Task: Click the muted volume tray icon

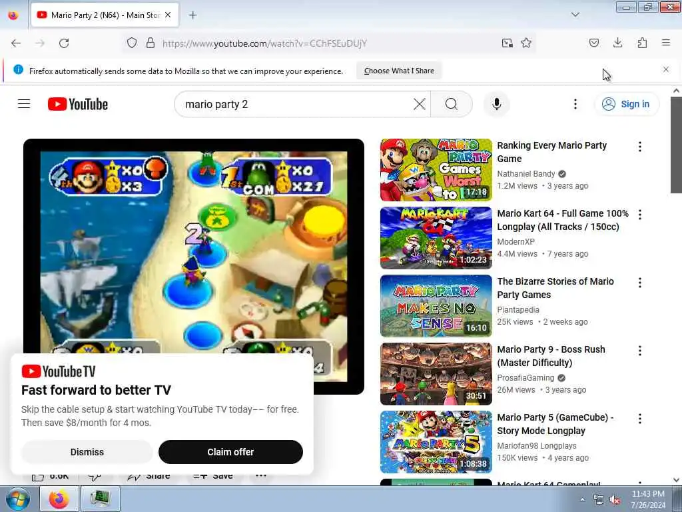Action: click(x=615, y=500)
